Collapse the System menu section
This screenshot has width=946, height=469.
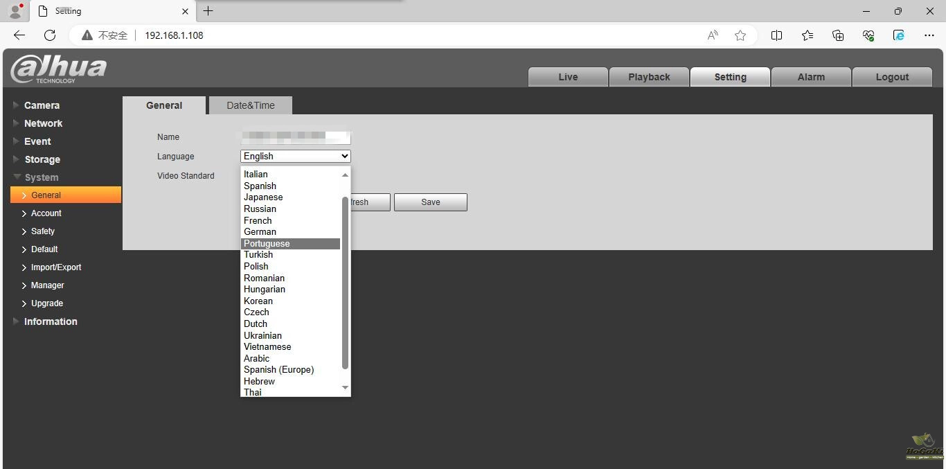[41, 177]
